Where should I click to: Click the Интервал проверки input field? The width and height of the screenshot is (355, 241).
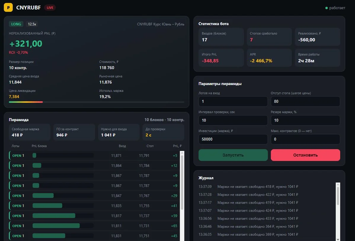coord(233,120)
